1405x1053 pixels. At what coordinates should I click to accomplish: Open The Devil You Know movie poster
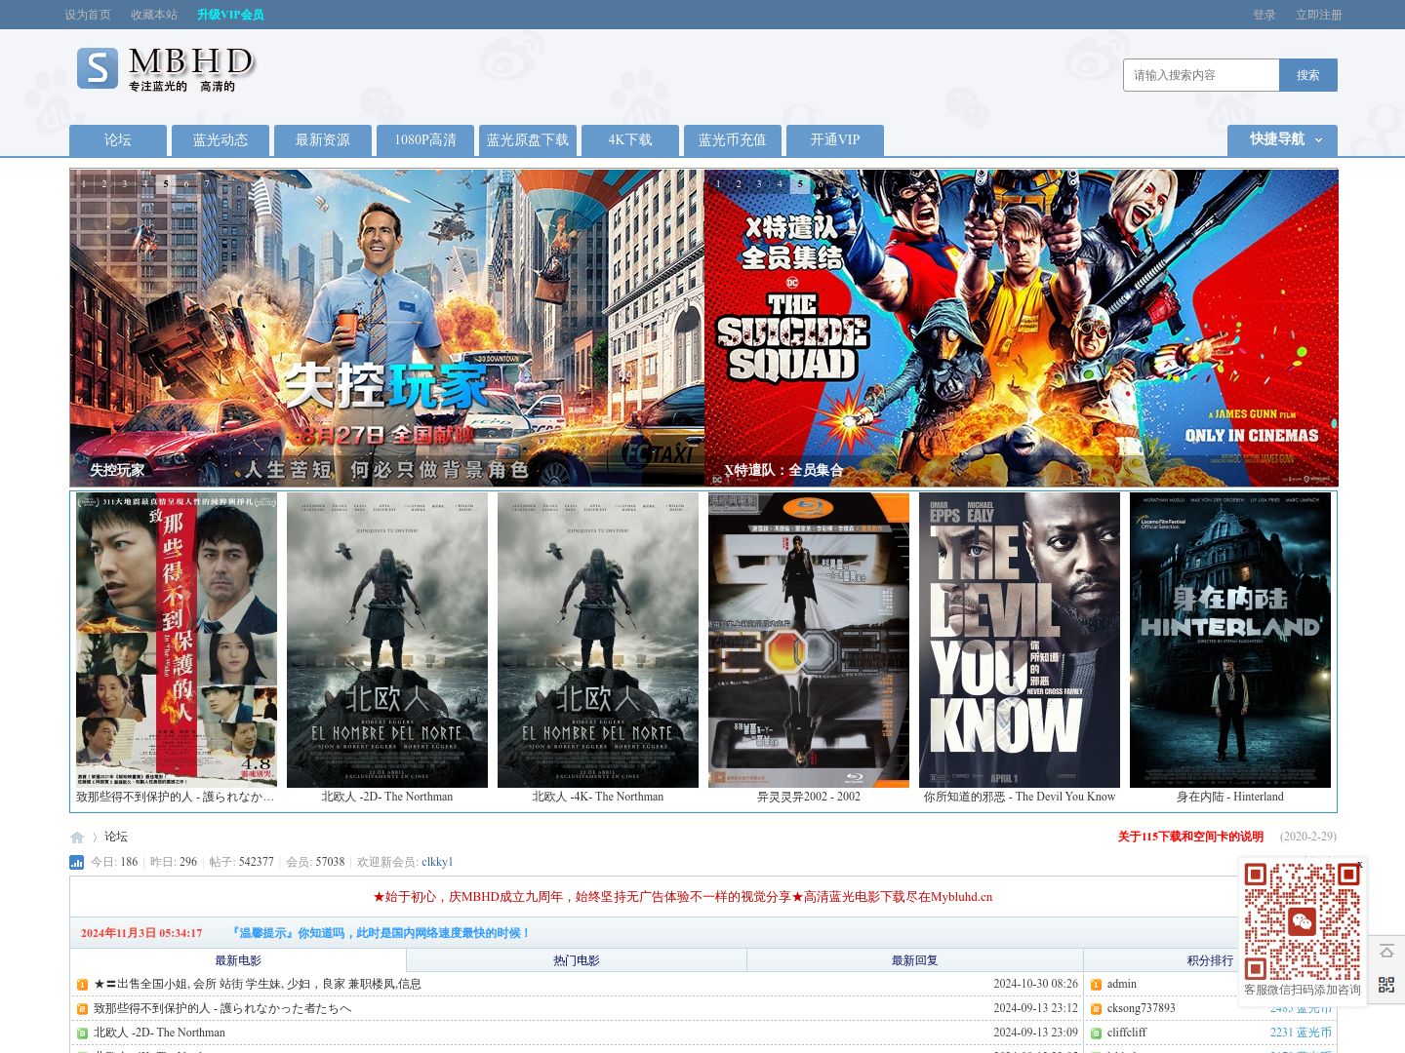pos(1020,640)
